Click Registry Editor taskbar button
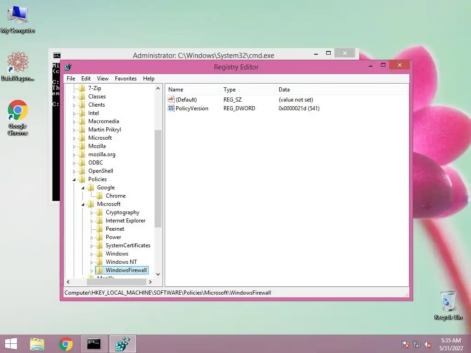 (122, 344)
